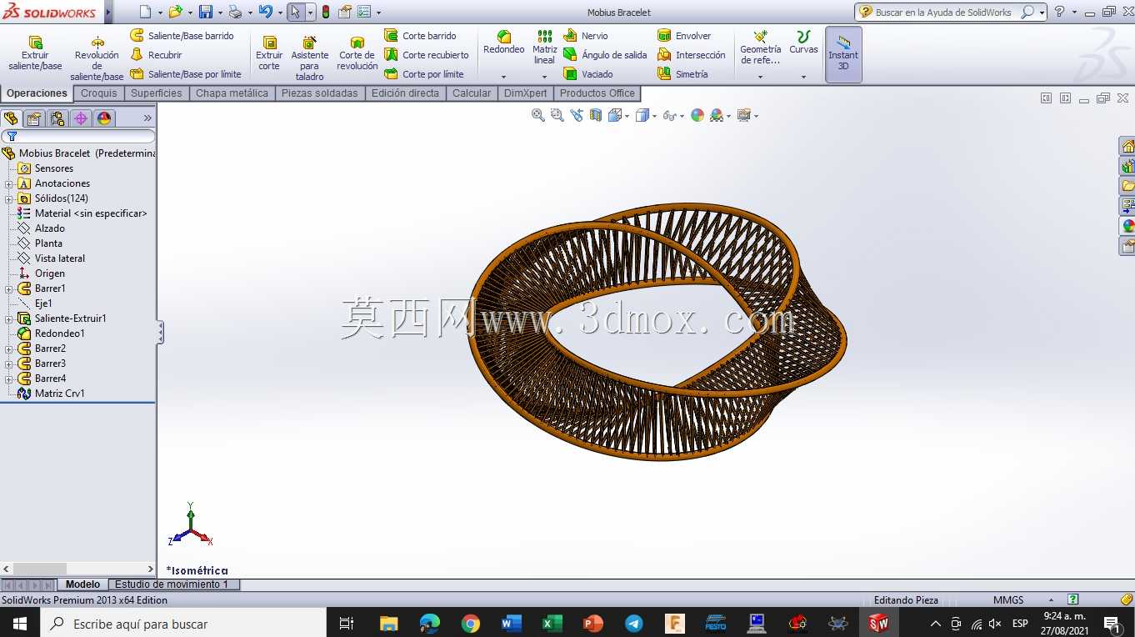Click Corte barrido command
The image size is (1135, 637).
pos(421,36)
